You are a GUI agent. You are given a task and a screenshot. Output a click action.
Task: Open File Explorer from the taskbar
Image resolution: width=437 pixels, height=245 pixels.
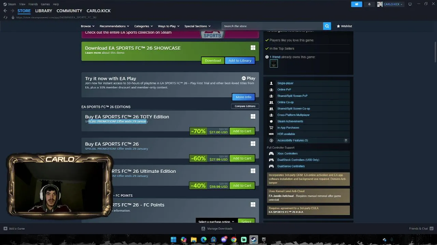(194, 240)
